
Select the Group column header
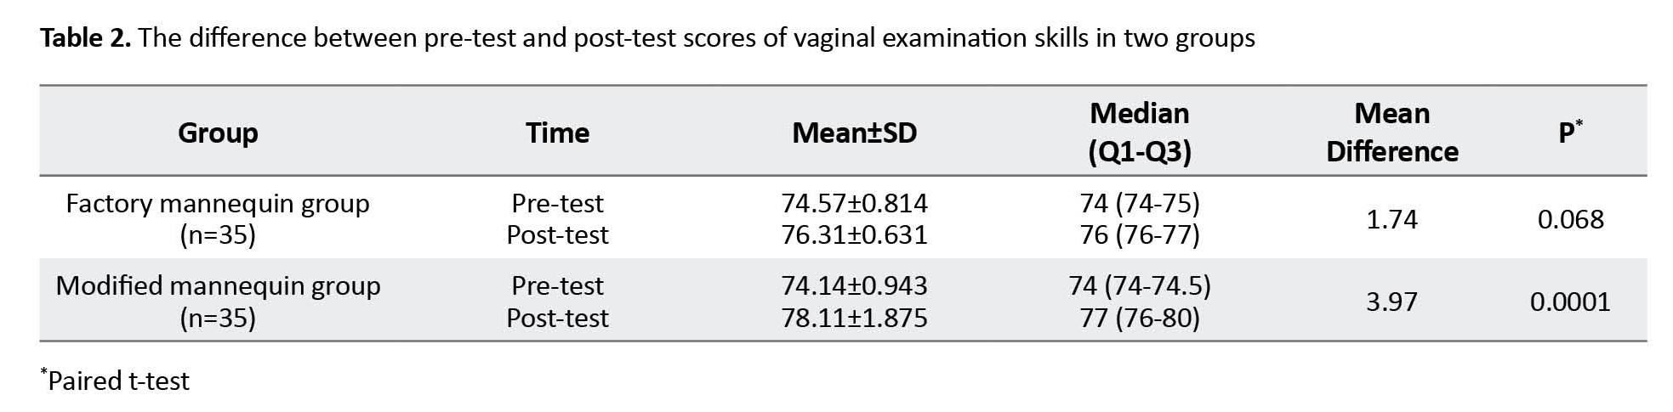(x=218, y=133)
